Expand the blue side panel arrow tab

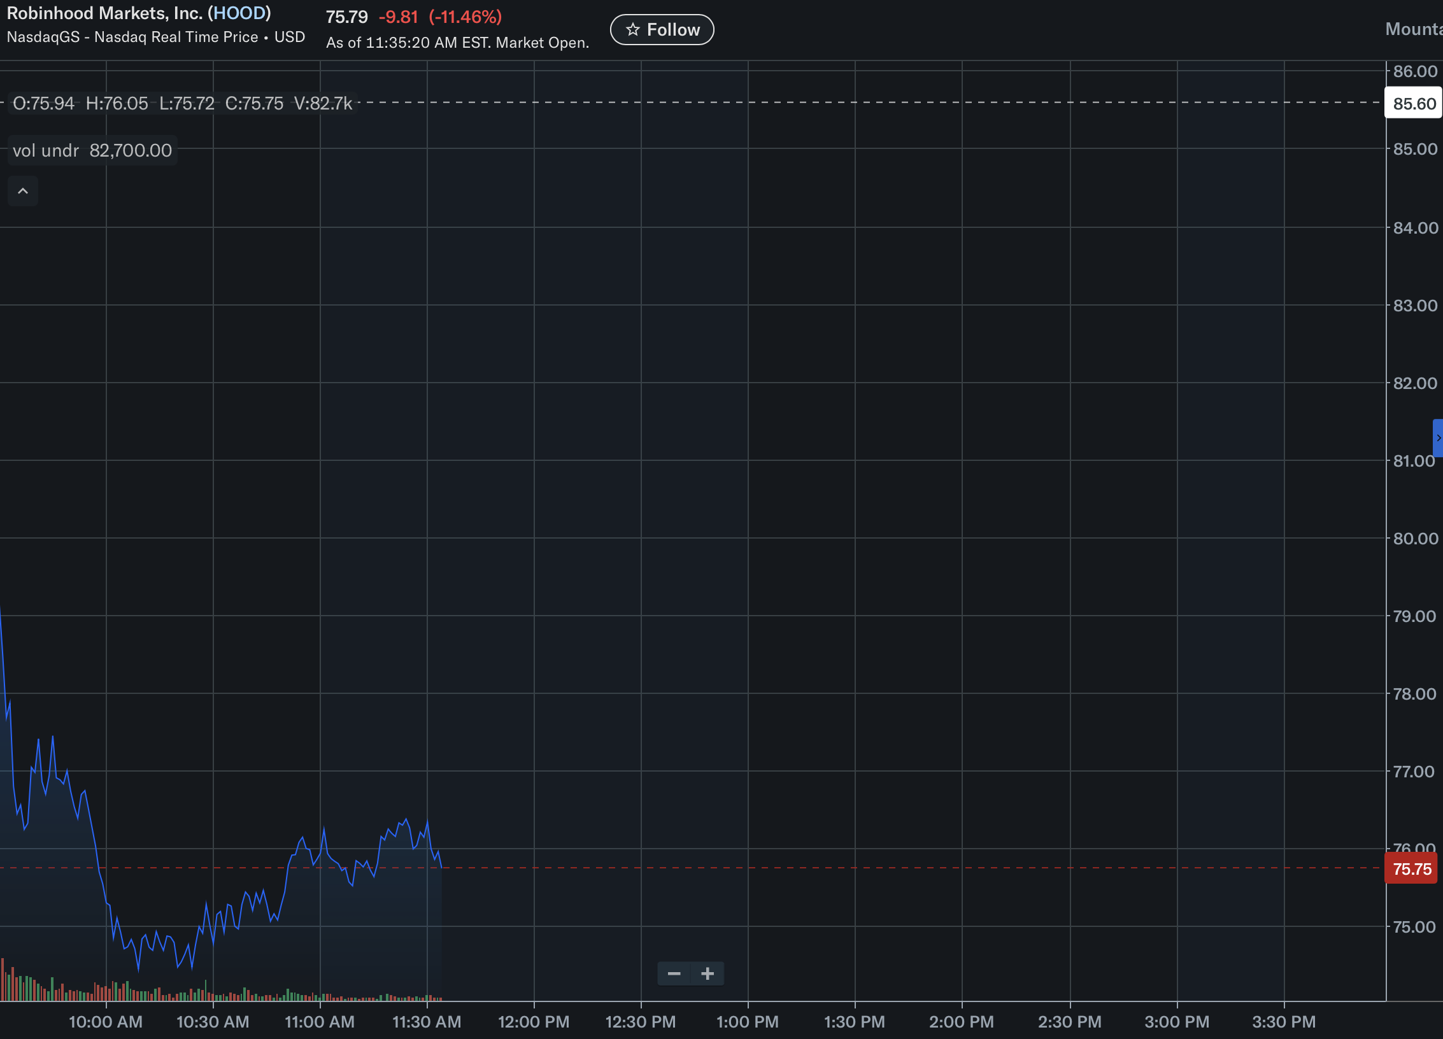pyautogui.click(x=1438, y=438)
